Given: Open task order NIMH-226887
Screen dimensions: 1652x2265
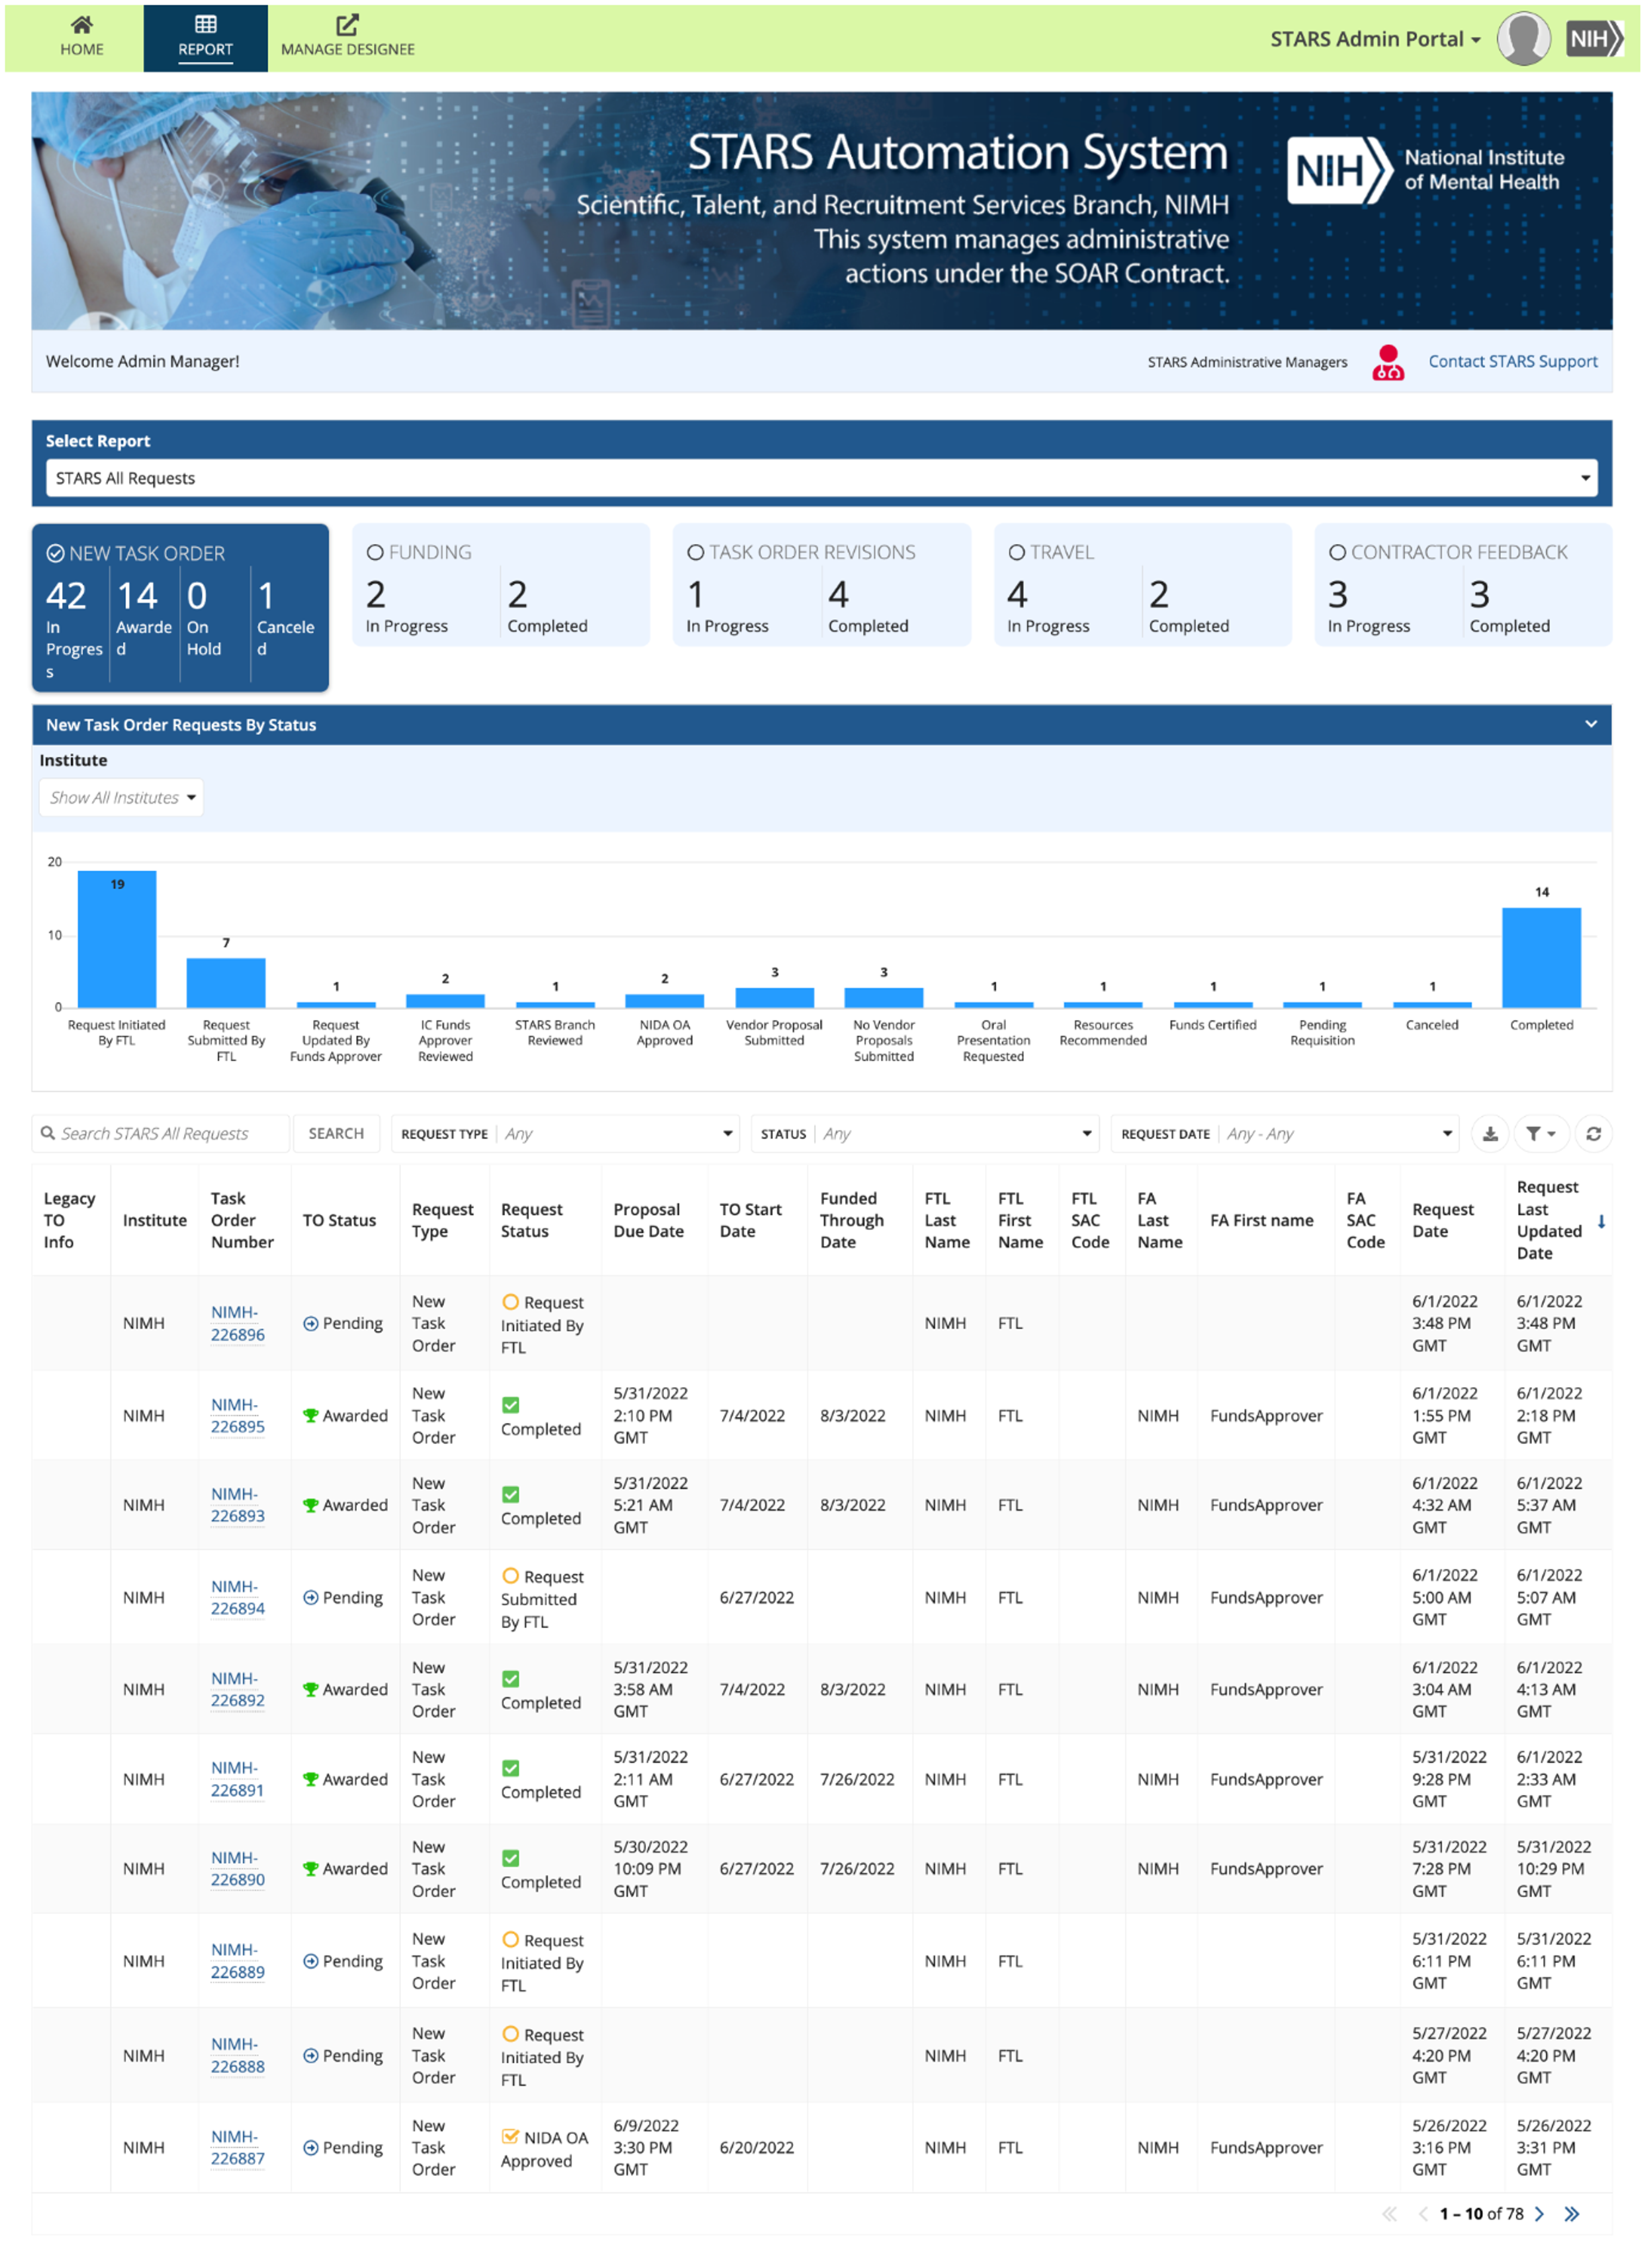Looking at the screenshot, I should 237,2147.
